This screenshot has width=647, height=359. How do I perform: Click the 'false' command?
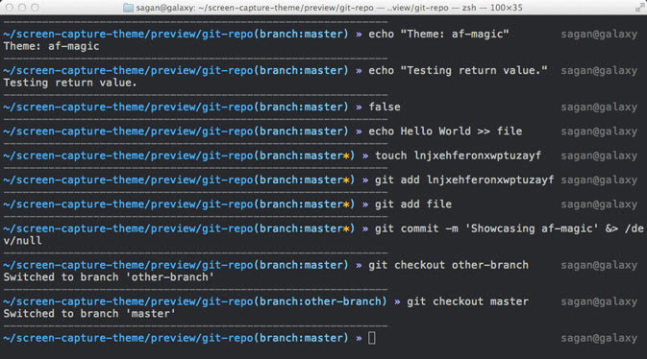coord(385,107)
